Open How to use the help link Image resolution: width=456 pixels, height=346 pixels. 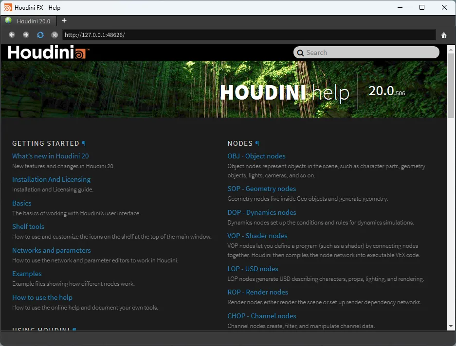click(42, 297)
